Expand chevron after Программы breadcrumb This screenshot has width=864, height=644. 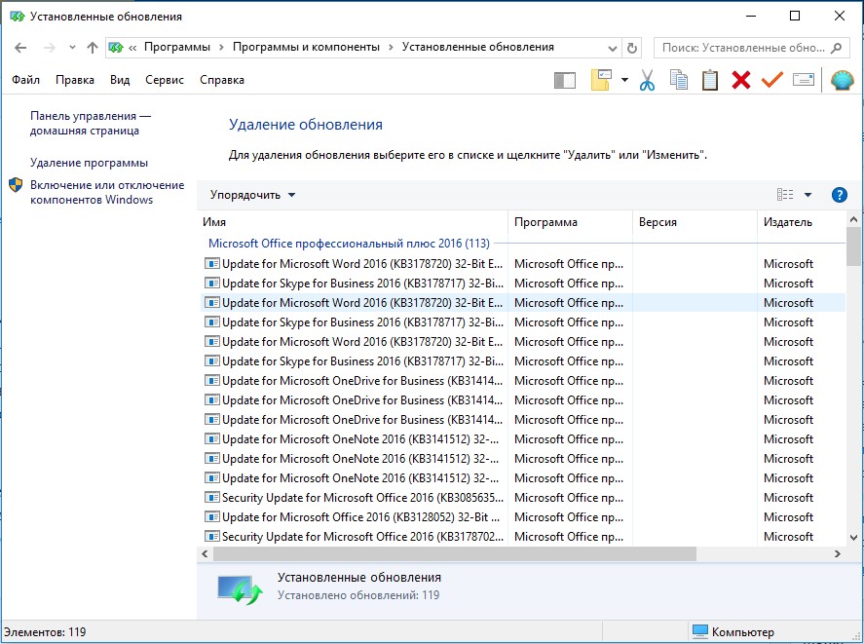(x=221, y=48)
